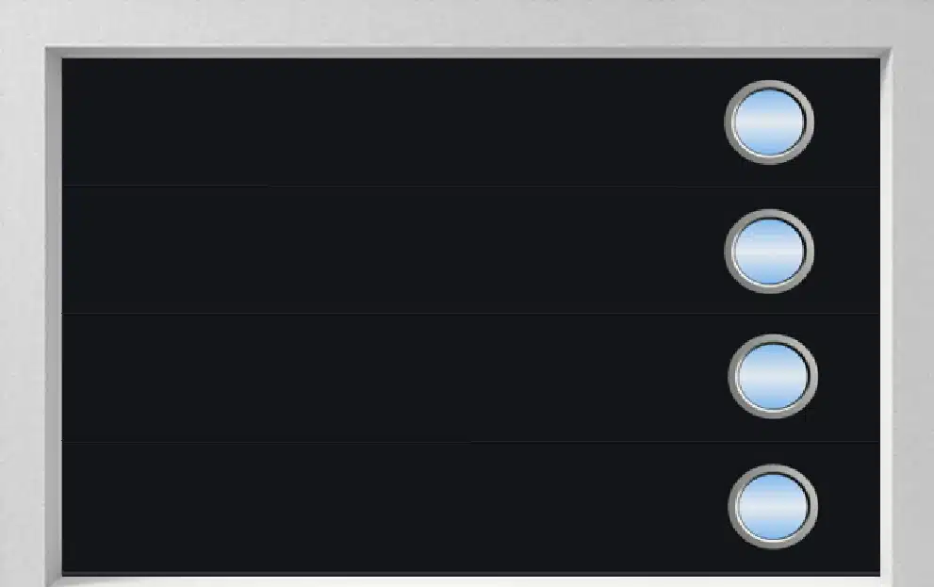Click the white frame right of the door

click(913, 316)
